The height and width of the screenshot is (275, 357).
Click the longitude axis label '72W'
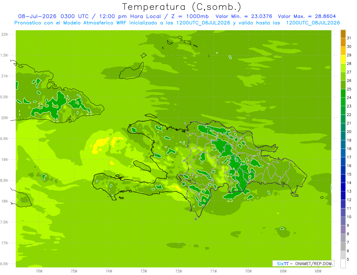[x=179, y=271]
